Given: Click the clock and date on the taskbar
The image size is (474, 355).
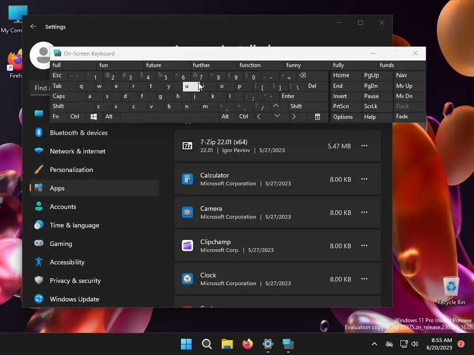Looking at the screenshot, I should tap(439, 344).
